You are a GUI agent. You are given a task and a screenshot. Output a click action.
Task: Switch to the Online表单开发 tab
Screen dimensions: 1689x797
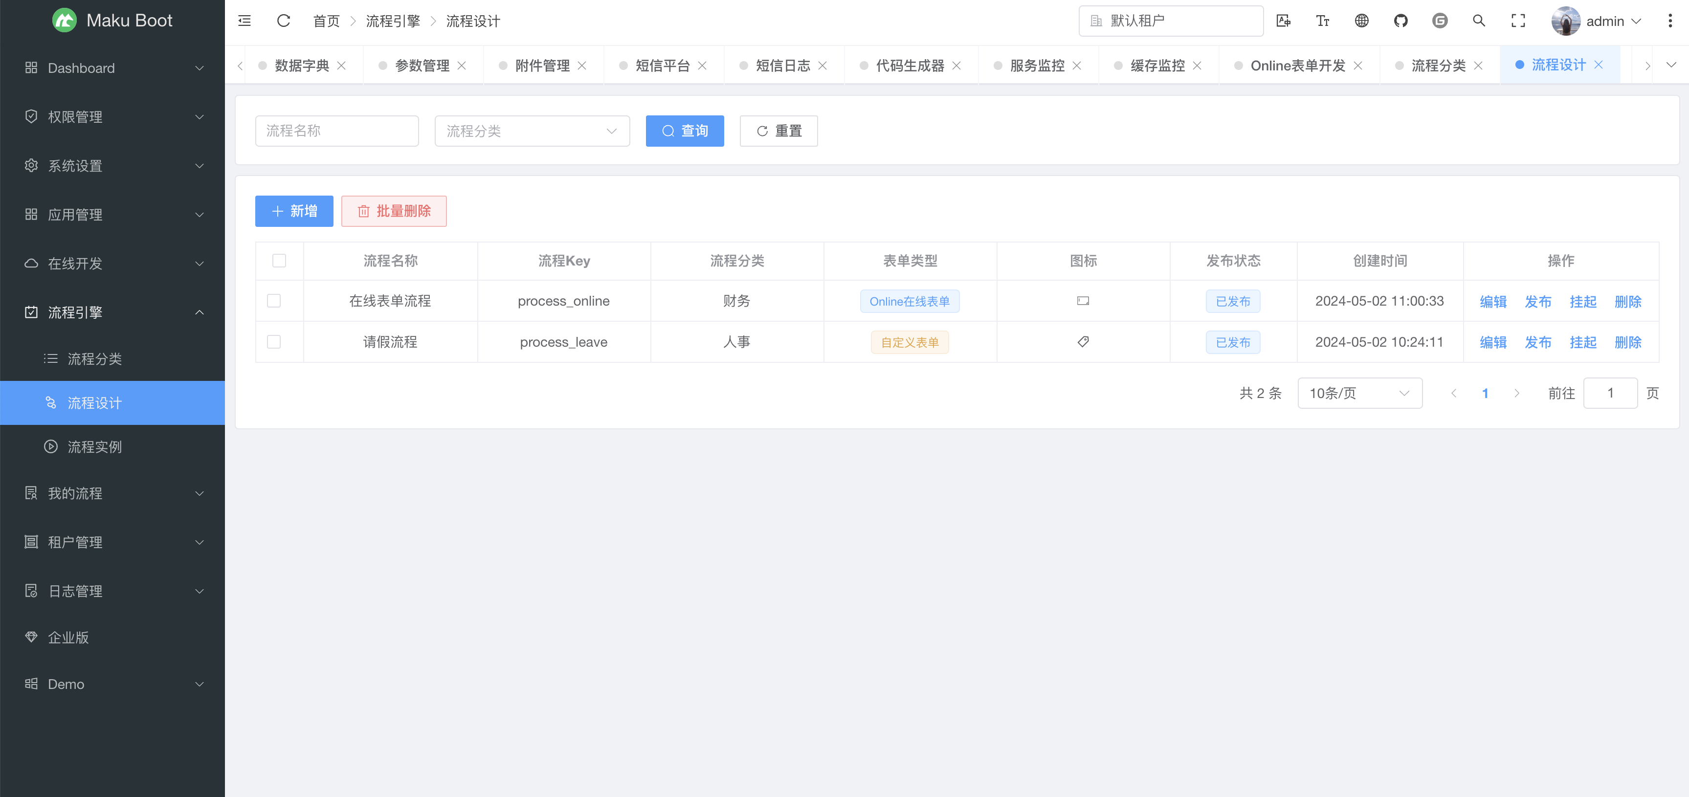[1297, 66]
